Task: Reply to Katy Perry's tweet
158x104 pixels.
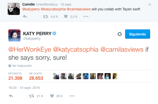Action: [11, 96]
